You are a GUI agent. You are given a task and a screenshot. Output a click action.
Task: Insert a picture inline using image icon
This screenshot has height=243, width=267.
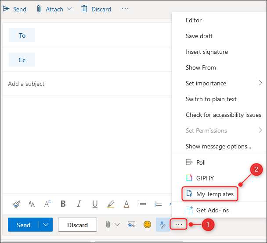131,225
